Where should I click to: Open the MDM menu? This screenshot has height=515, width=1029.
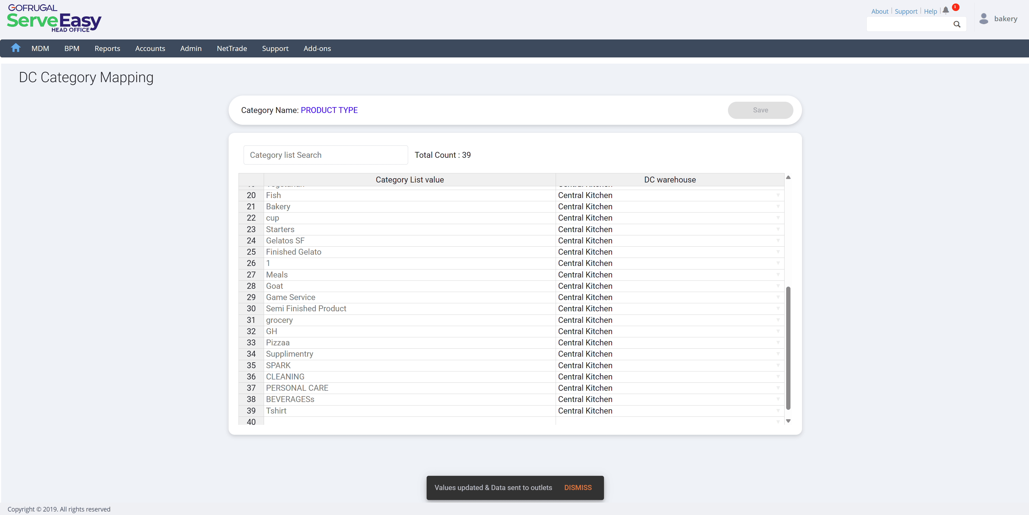(x=40, y=48)
